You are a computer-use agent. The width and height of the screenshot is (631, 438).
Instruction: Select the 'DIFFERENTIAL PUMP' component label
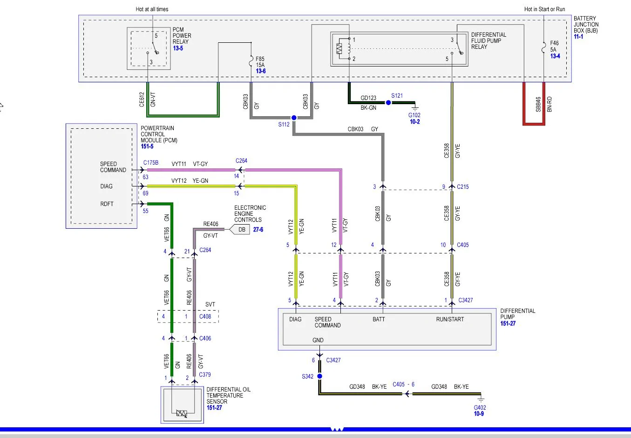point(518,314)
